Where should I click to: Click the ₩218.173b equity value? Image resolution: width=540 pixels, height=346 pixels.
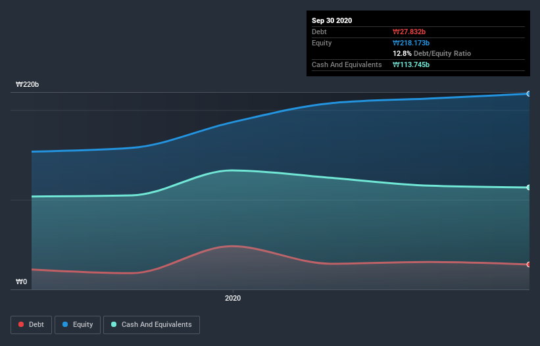click(411, 43)
